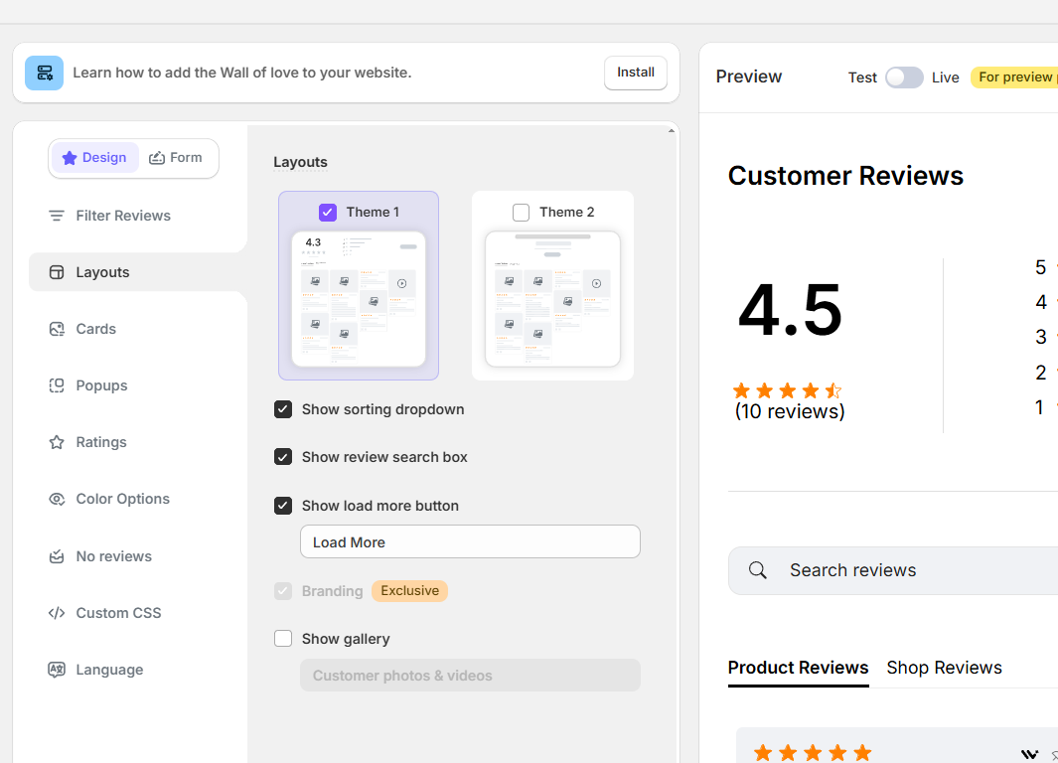Open Color Options via eye icon
The height and width of the screenshot is (763, 1058).
pyautogui.click(x=57, y=499)
